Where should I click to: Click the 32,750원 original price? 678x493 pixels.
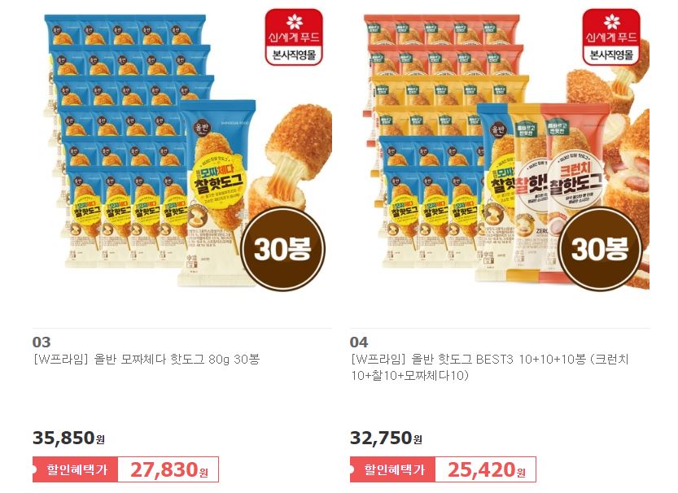386,438
